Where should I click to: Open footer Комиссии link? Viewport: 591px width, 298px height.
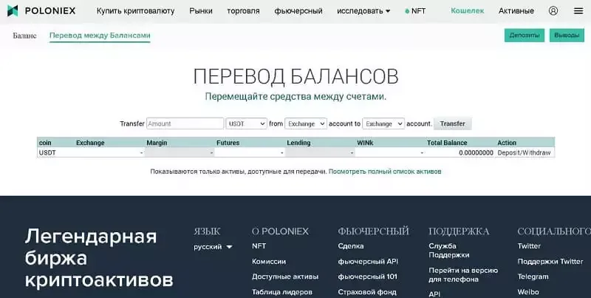point(269,262)
